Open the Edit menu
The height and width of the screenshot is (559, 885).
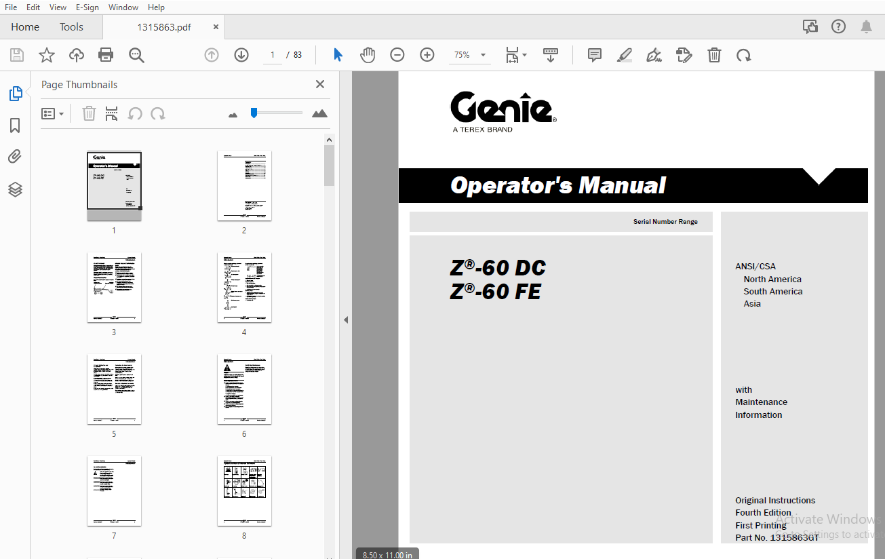click(x=33, y=7)
